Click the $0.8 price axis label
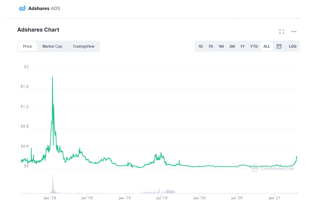Screen dimensions: 321x215 pos(25,126)
